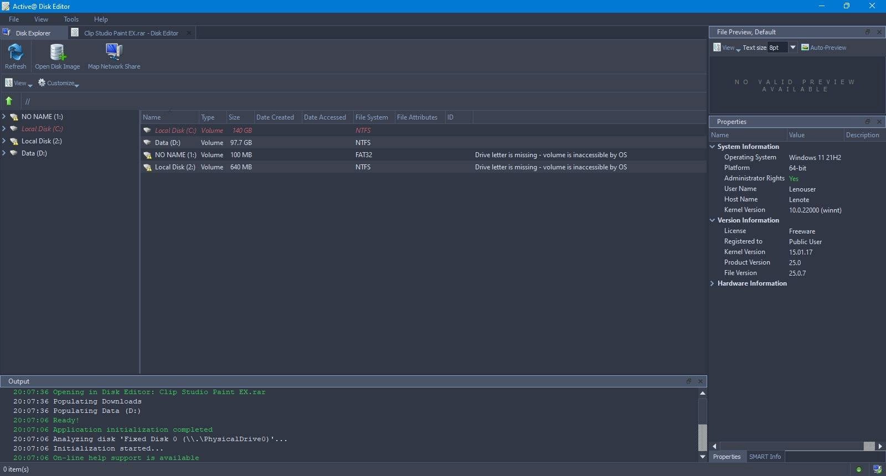Undock the File Preview panel
The image size is (886, 476).
[x=868, y=32]
